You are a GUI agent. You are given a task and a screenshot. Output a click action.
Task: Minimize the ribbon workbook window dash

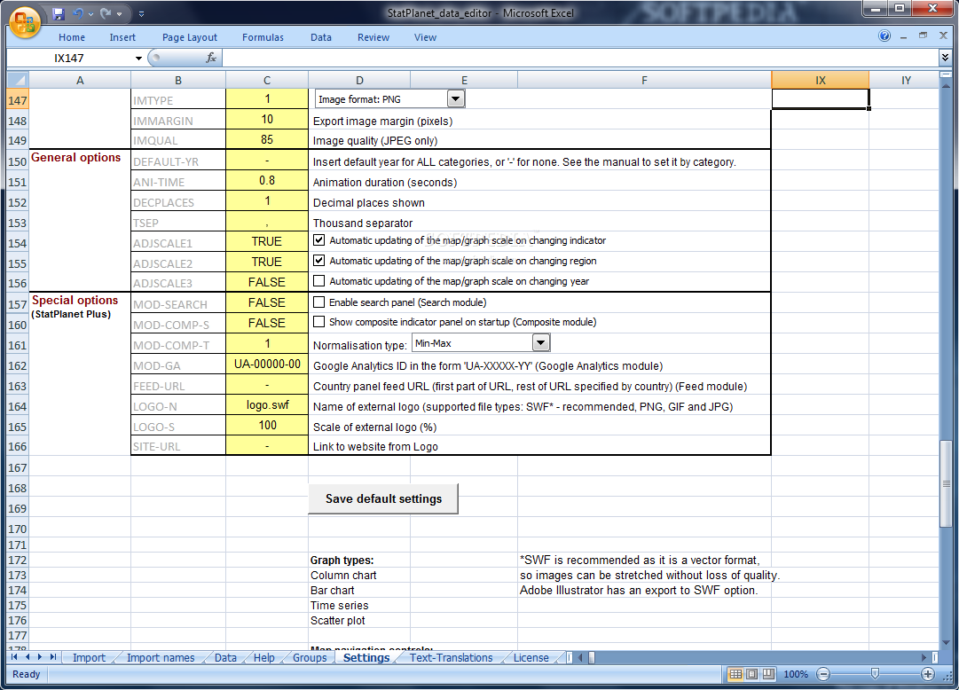[903, 36]
